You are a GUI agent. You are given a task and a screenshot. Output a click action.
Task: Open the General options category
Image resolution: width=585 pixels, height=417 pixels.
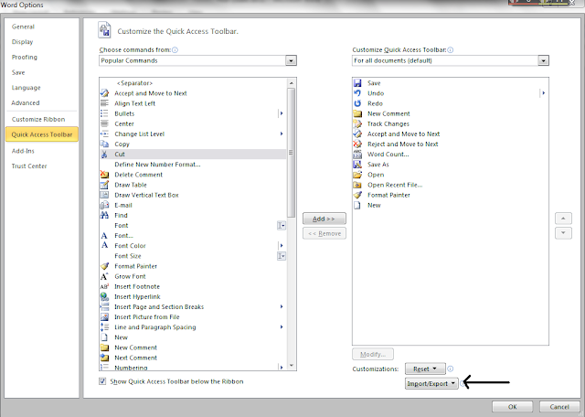23,27
